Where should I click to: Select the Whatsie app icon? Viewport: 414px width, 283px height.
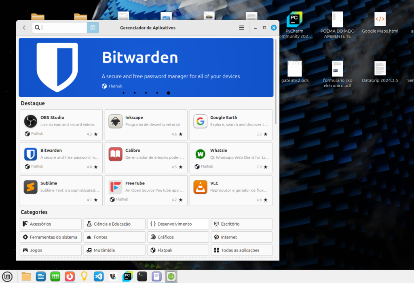201,154
